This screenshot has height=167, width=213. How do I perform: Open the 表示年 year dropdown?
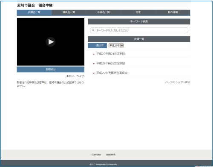tap(116, 46)
